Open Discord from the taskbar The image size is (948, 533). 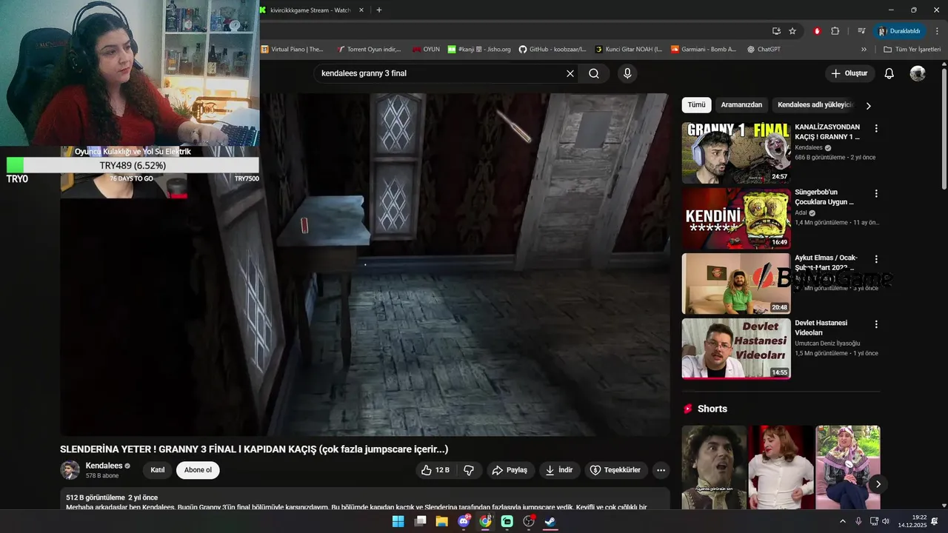464,521
